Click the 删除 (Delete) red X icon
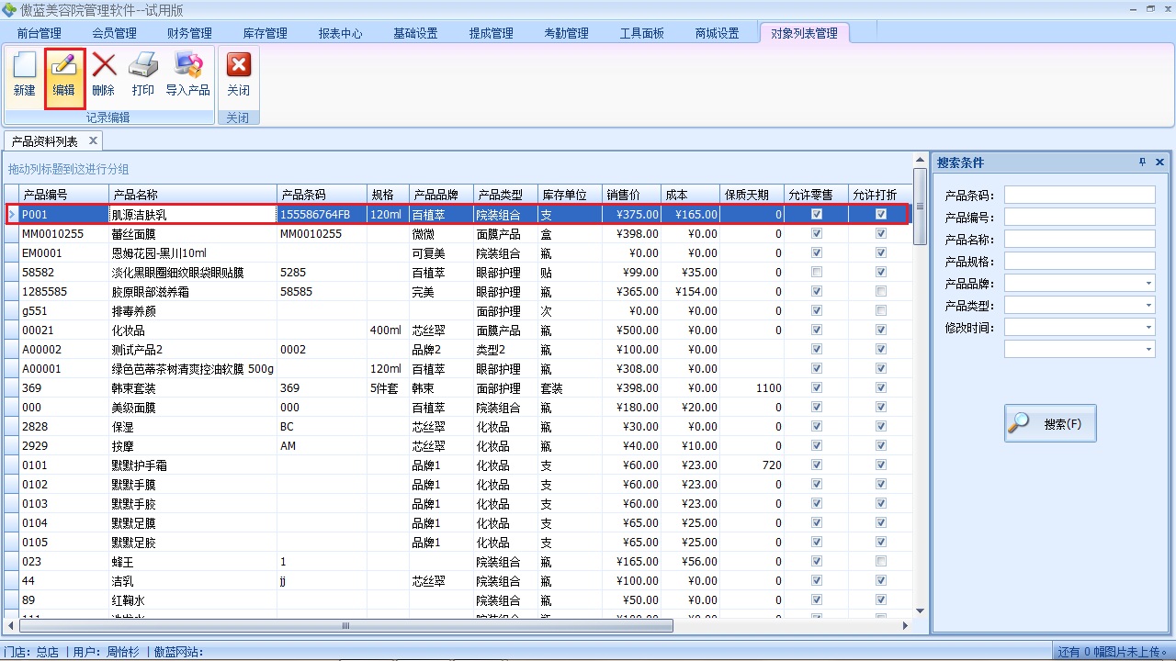 coord(104,73)
